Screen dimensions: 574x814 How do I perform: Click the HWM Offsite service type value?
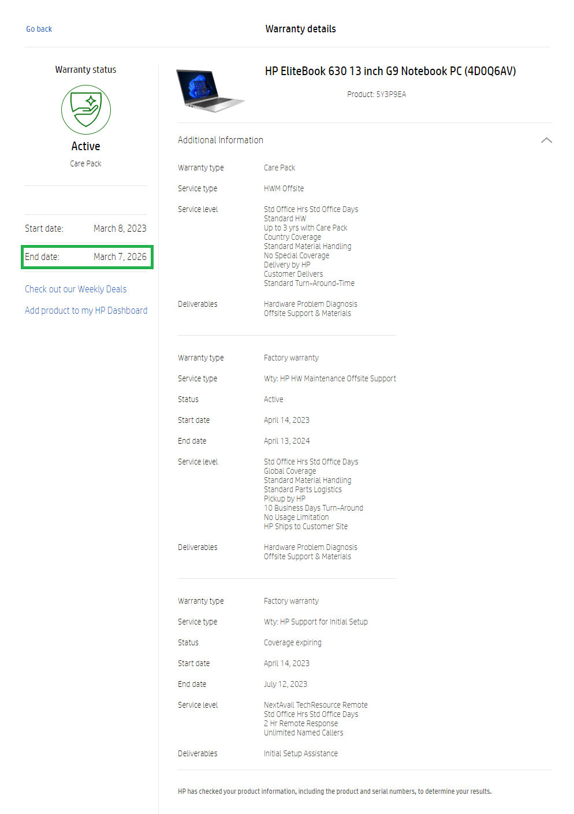pyautogui.click(x=284, y=189)
